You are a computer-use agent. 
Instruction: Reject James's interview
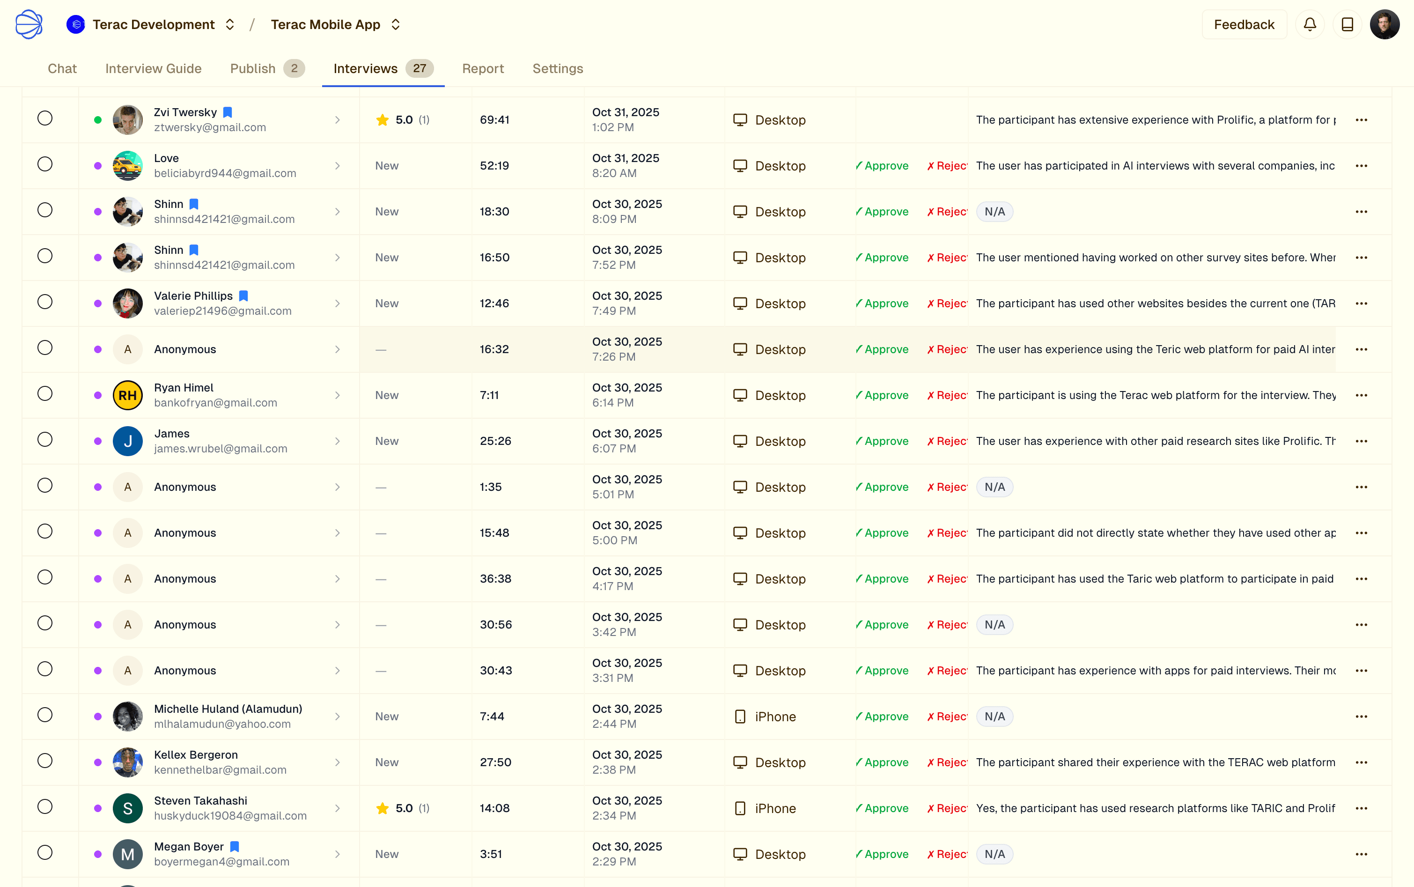947,441
